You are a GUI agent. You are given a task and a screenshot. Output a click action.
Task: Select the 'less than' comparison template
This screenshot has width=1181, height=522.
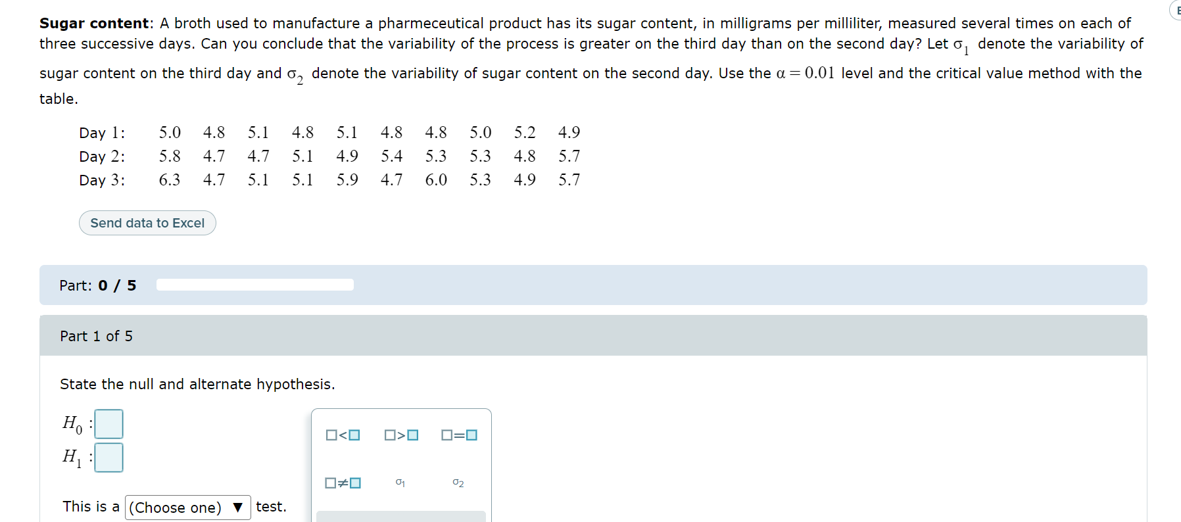pos(343,434)
